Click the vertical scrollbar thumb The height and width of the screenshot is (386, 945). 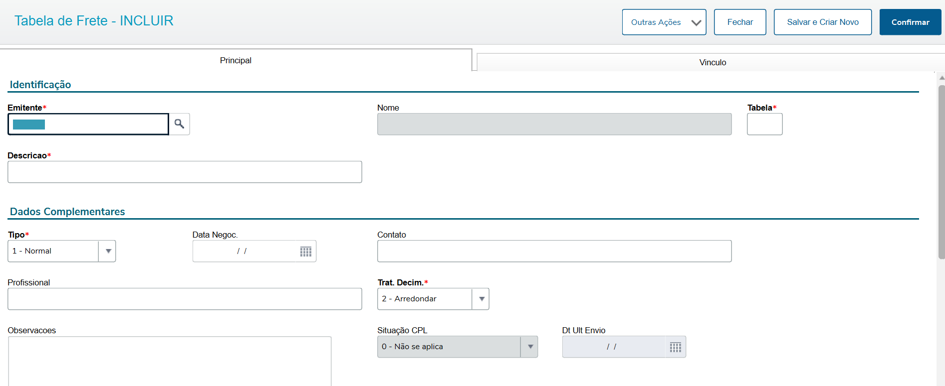[x=941, y=172]
